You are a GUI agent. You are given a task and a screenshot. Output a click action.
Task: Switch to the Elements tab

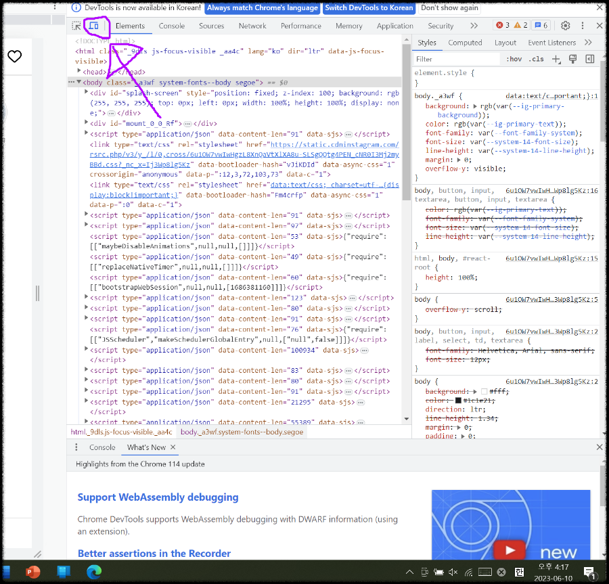[x=130, y=26]
